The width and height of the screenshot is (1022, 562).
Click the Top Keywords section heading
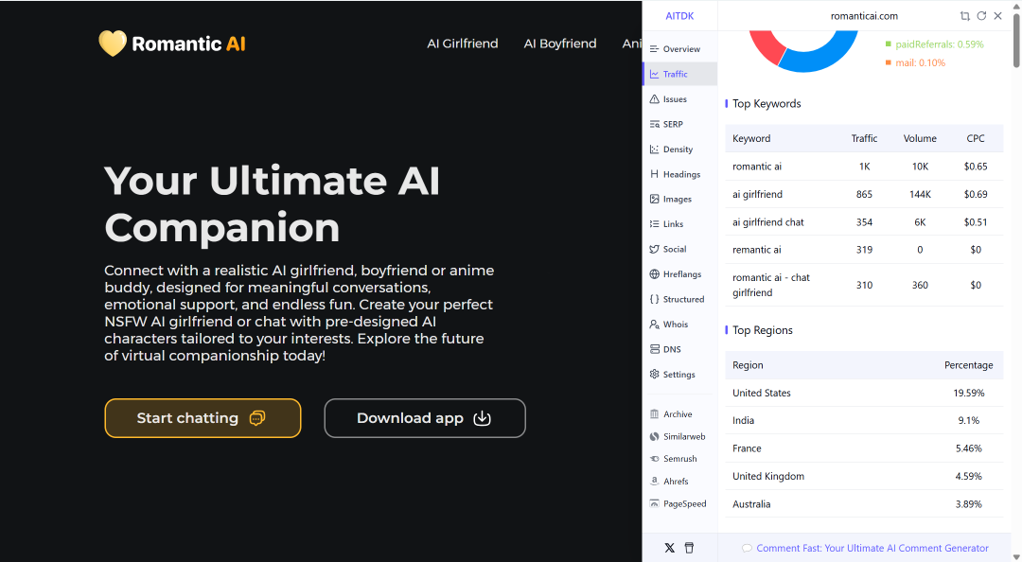[766, 104]
